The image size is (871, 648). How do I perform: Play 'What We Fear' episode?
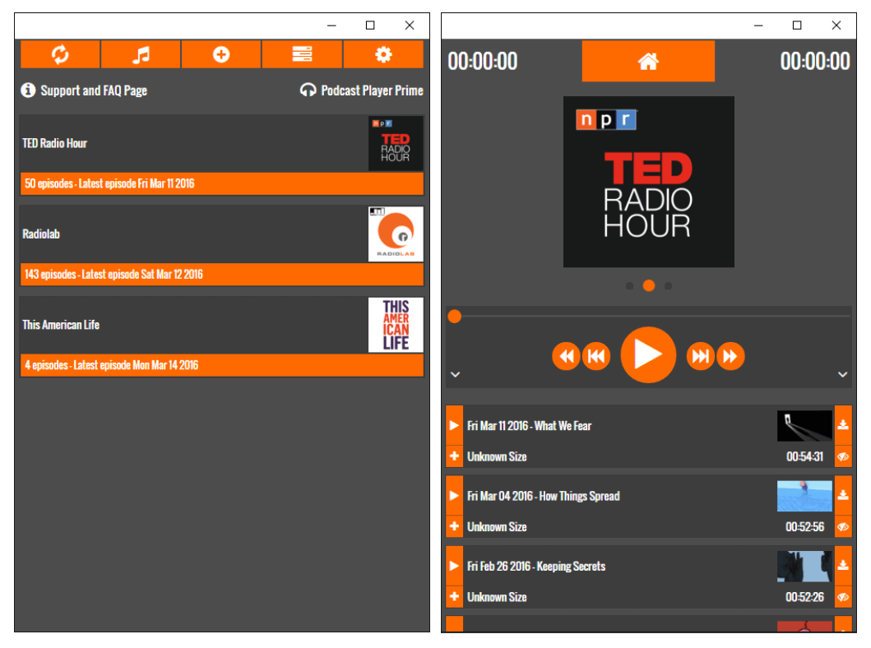tap(454, 425)
